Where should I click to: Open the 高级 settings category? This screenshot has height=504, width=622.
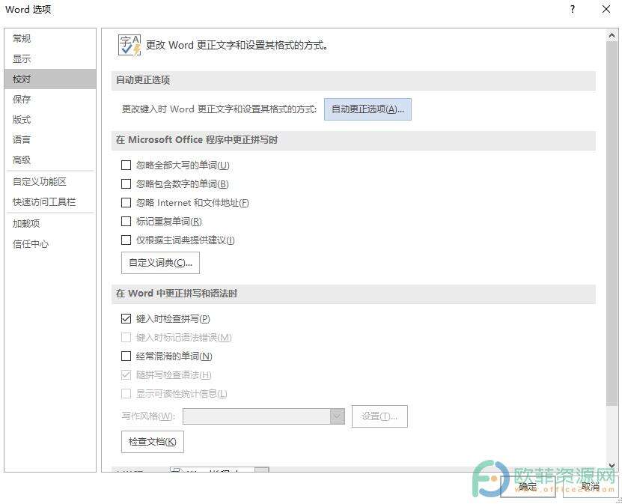click(50, 160)
